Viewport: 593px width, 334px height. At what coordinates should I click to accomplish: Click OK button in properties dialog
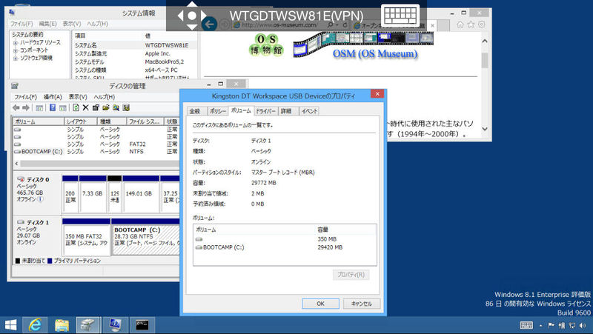320,304
